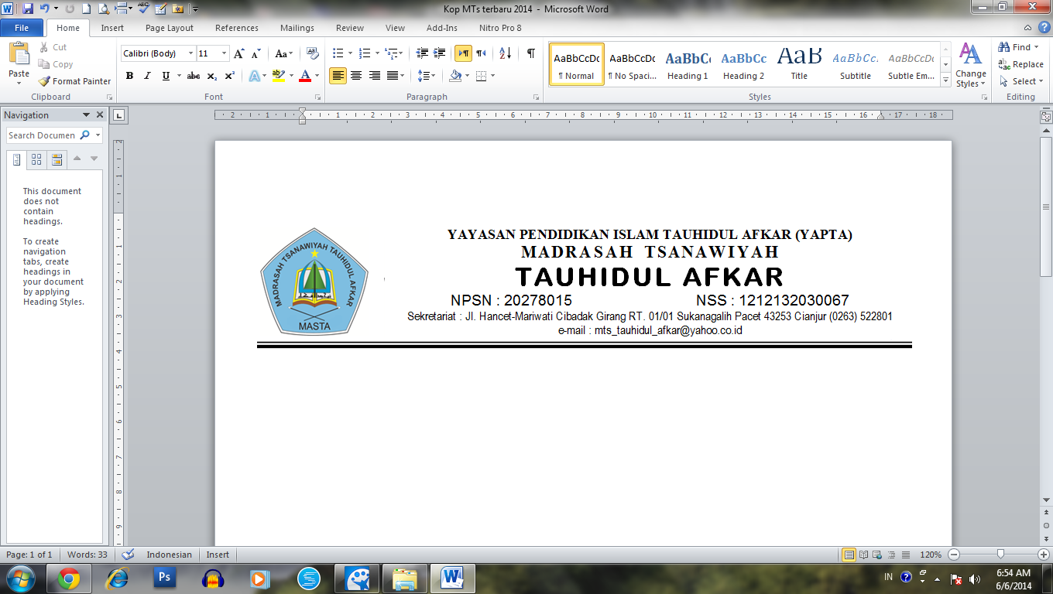Switch to Draft view

906,555
